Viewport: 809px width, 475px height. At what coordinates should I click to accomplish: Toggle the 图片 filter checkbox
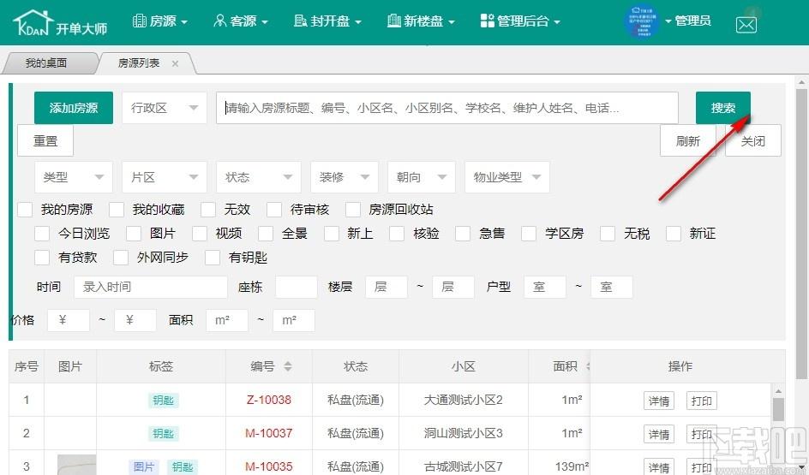point(134,234)
